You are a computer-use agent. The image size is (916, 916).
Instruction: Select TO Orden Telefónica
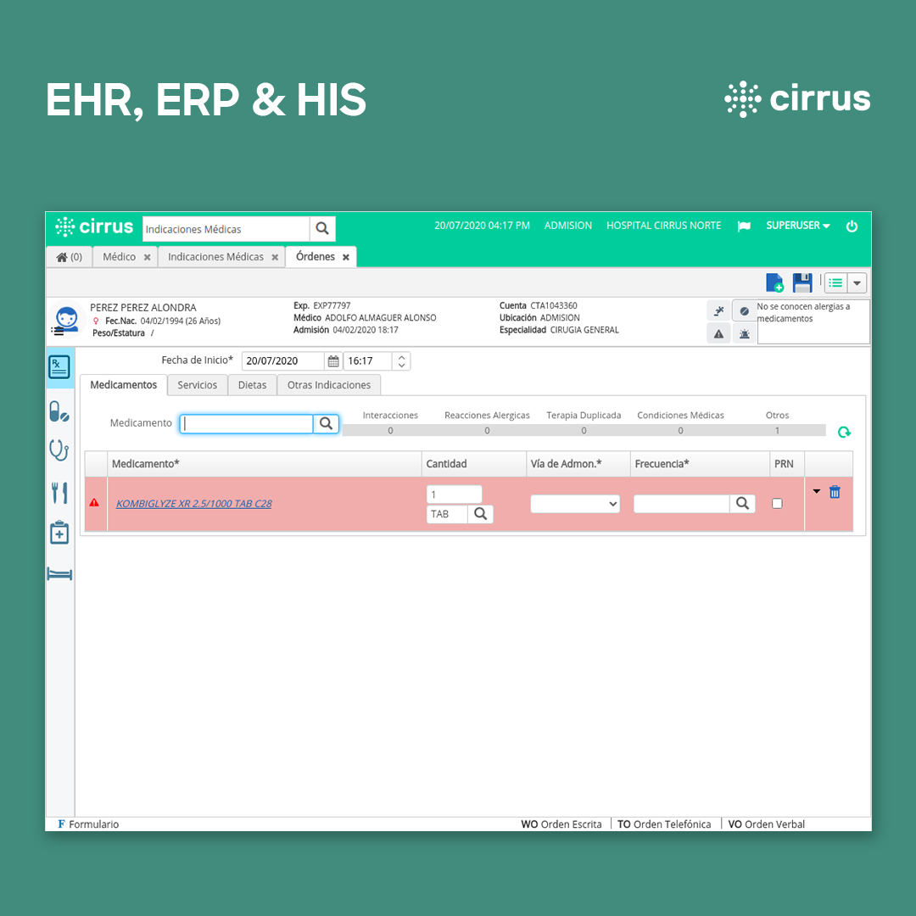(x=664, y=824)
